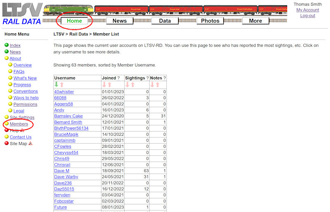Open the Data navigation tab
330x212 pixels.
point(165,21)
